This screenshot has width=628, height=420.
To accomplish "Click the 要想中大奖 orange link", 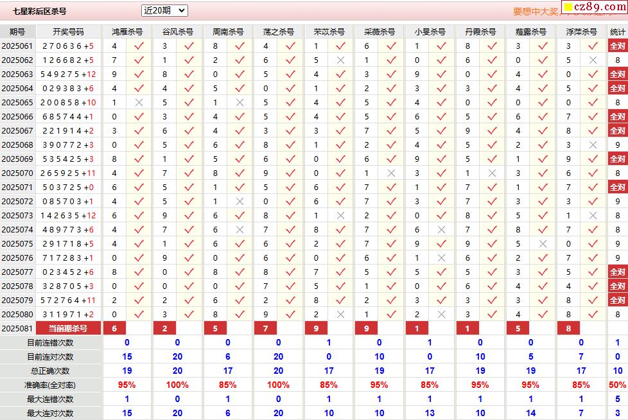I will 536,12.
